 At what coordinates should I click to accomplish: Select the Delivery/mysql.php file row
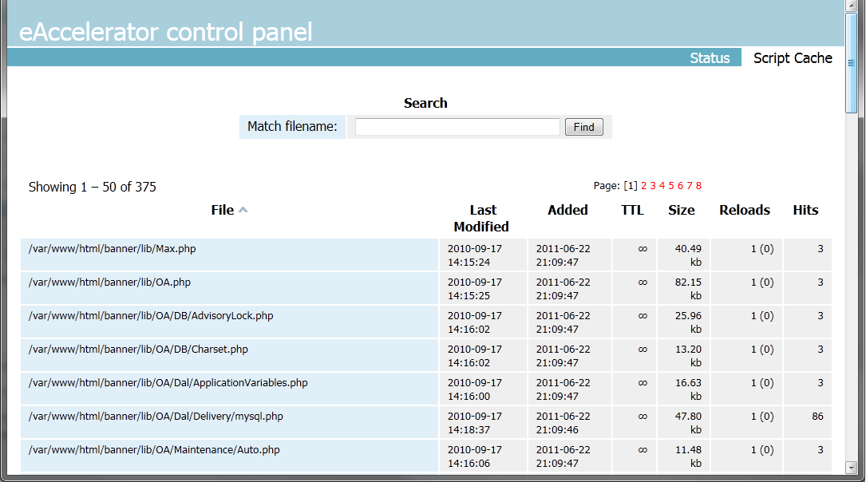click(x=156, y=417)
